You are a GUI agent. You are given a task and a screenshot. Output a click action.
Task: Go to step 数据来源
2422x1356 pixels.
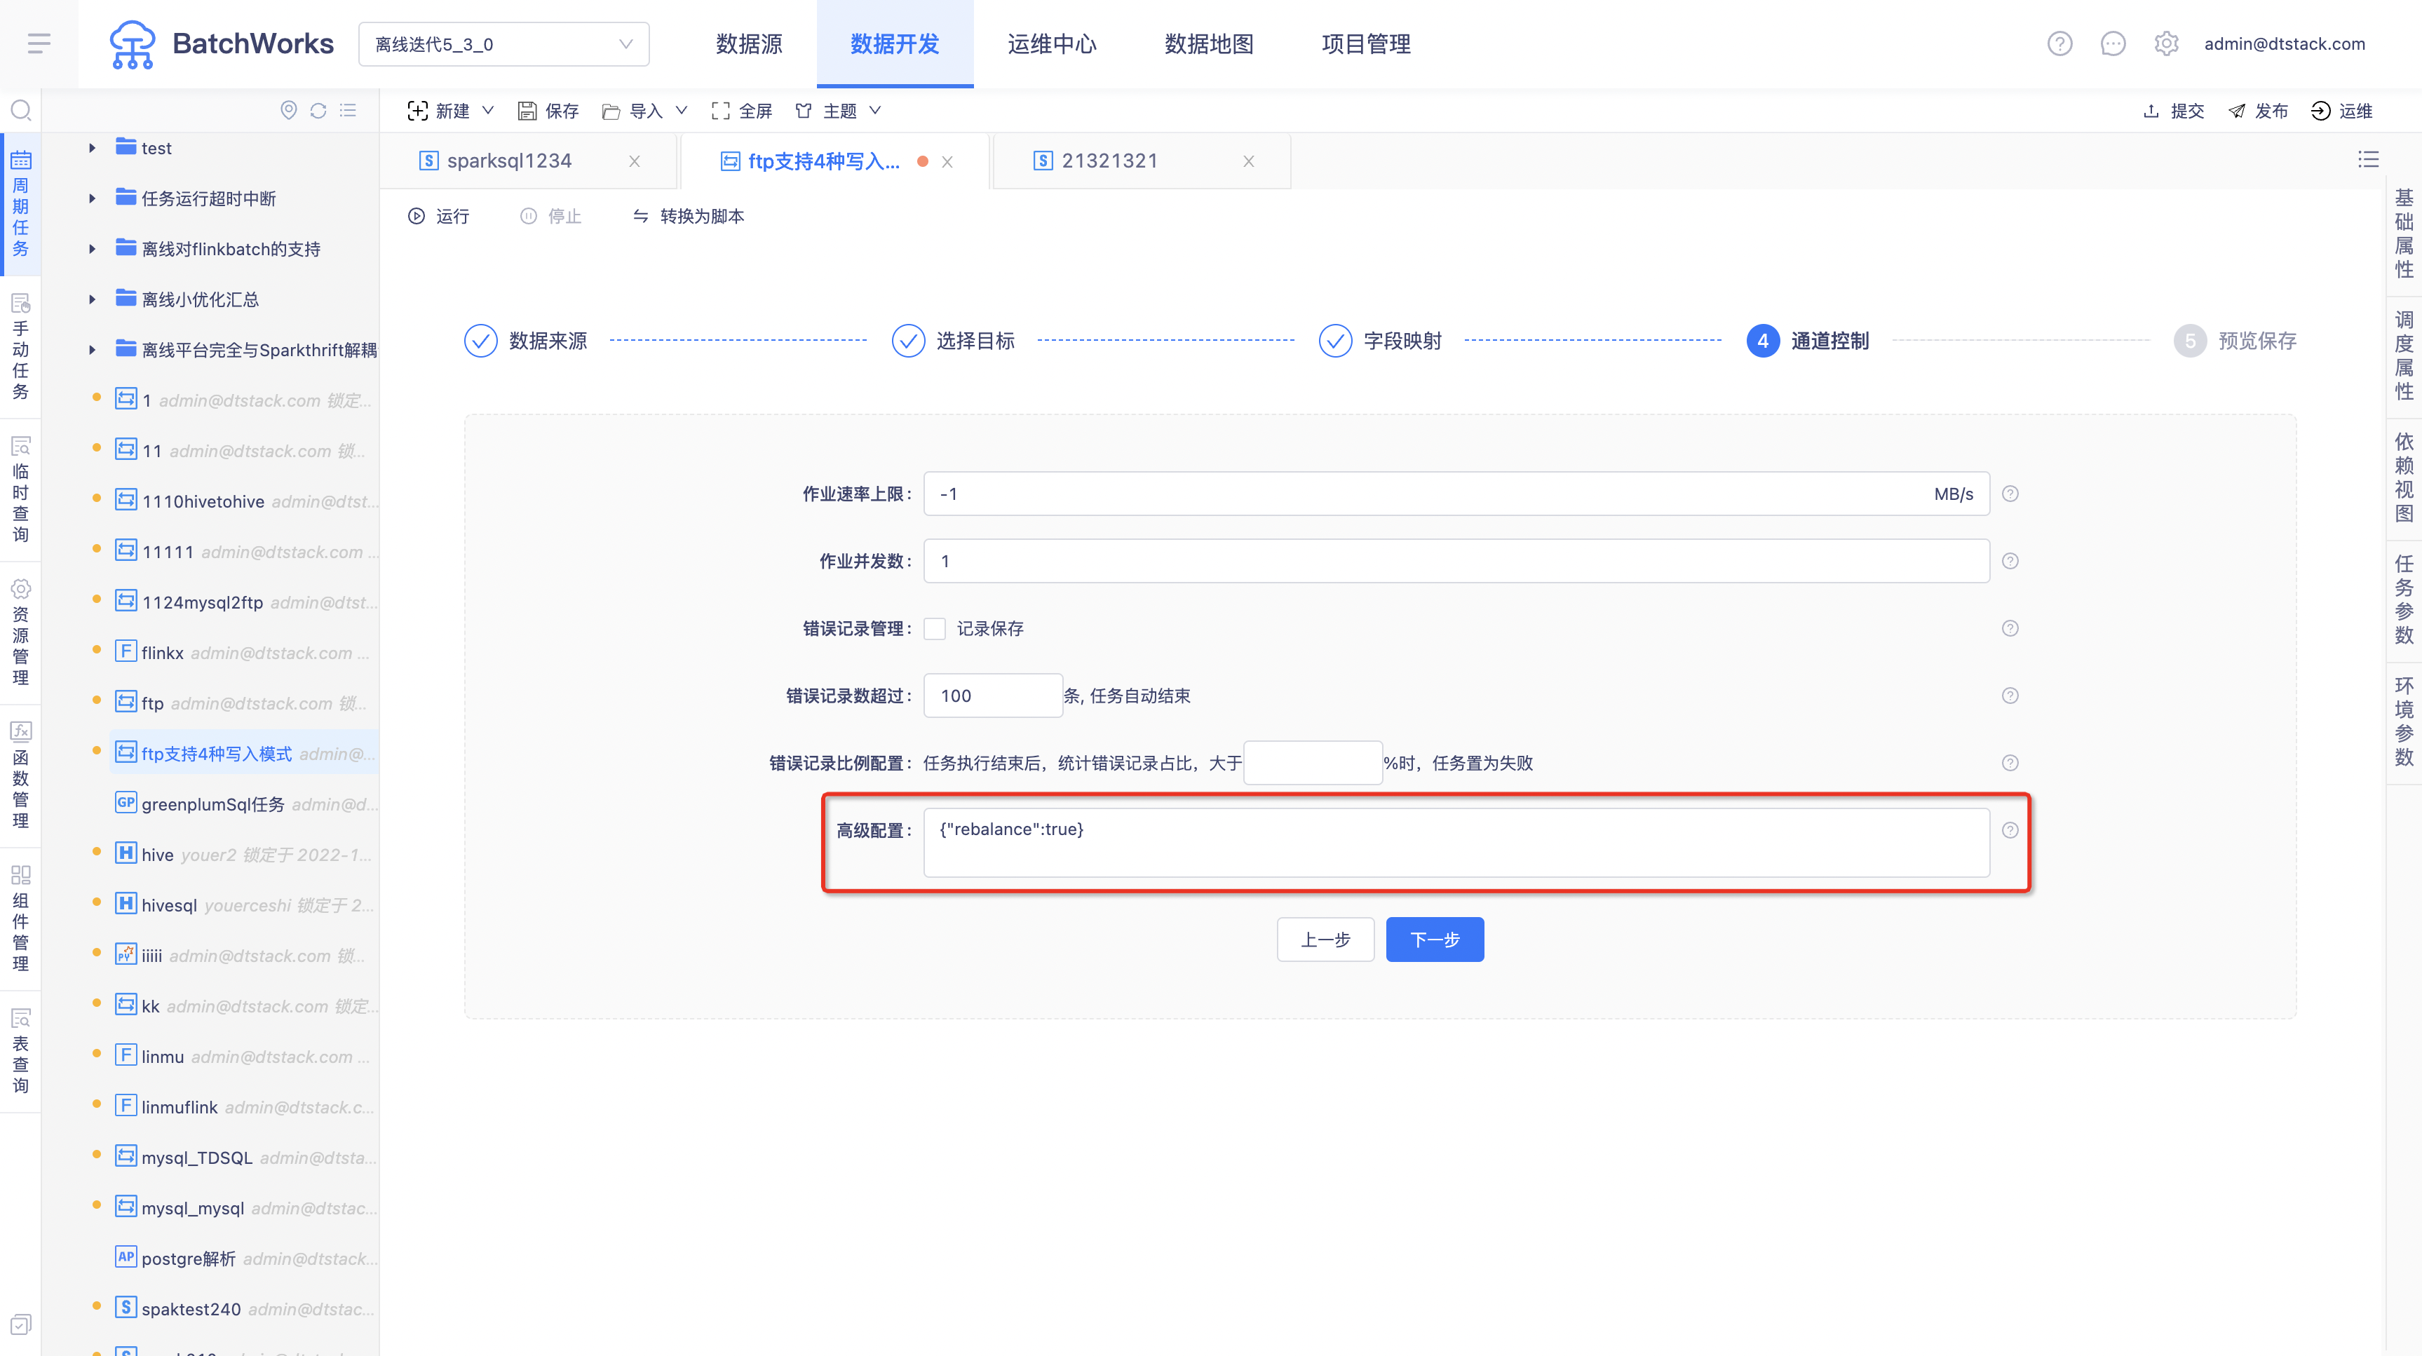[x=526, y=341]
